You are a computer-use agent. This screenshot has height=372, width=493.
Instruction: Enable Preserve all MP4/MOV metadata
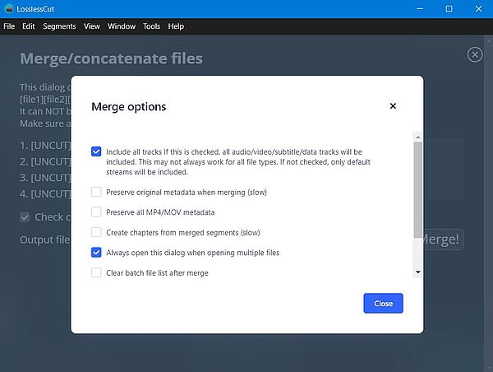(96, 212)
